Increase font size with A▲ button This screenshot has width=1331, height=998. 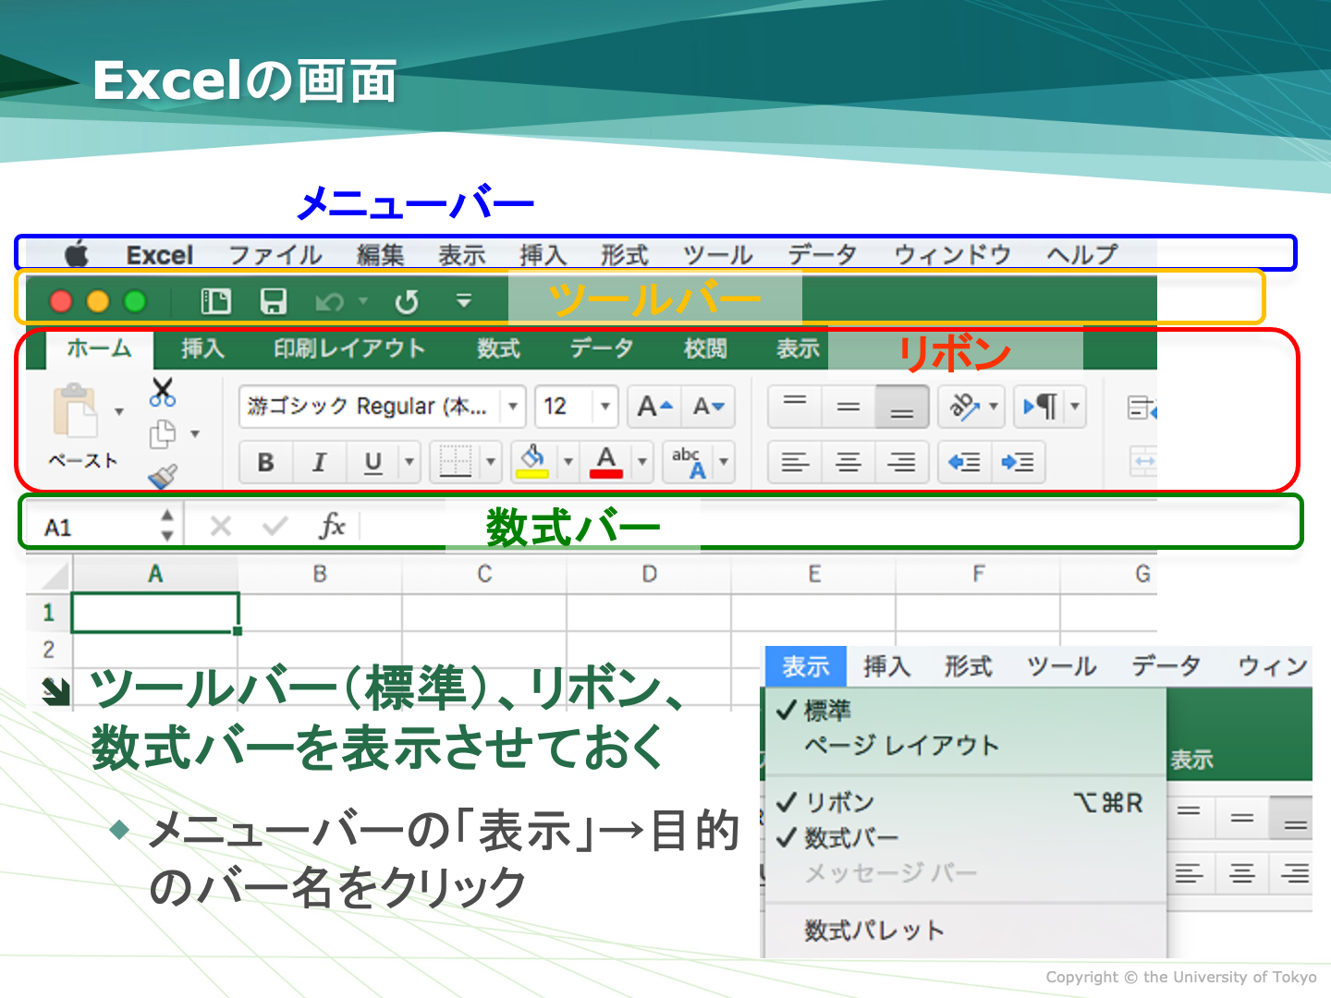[x=654, y=406]
